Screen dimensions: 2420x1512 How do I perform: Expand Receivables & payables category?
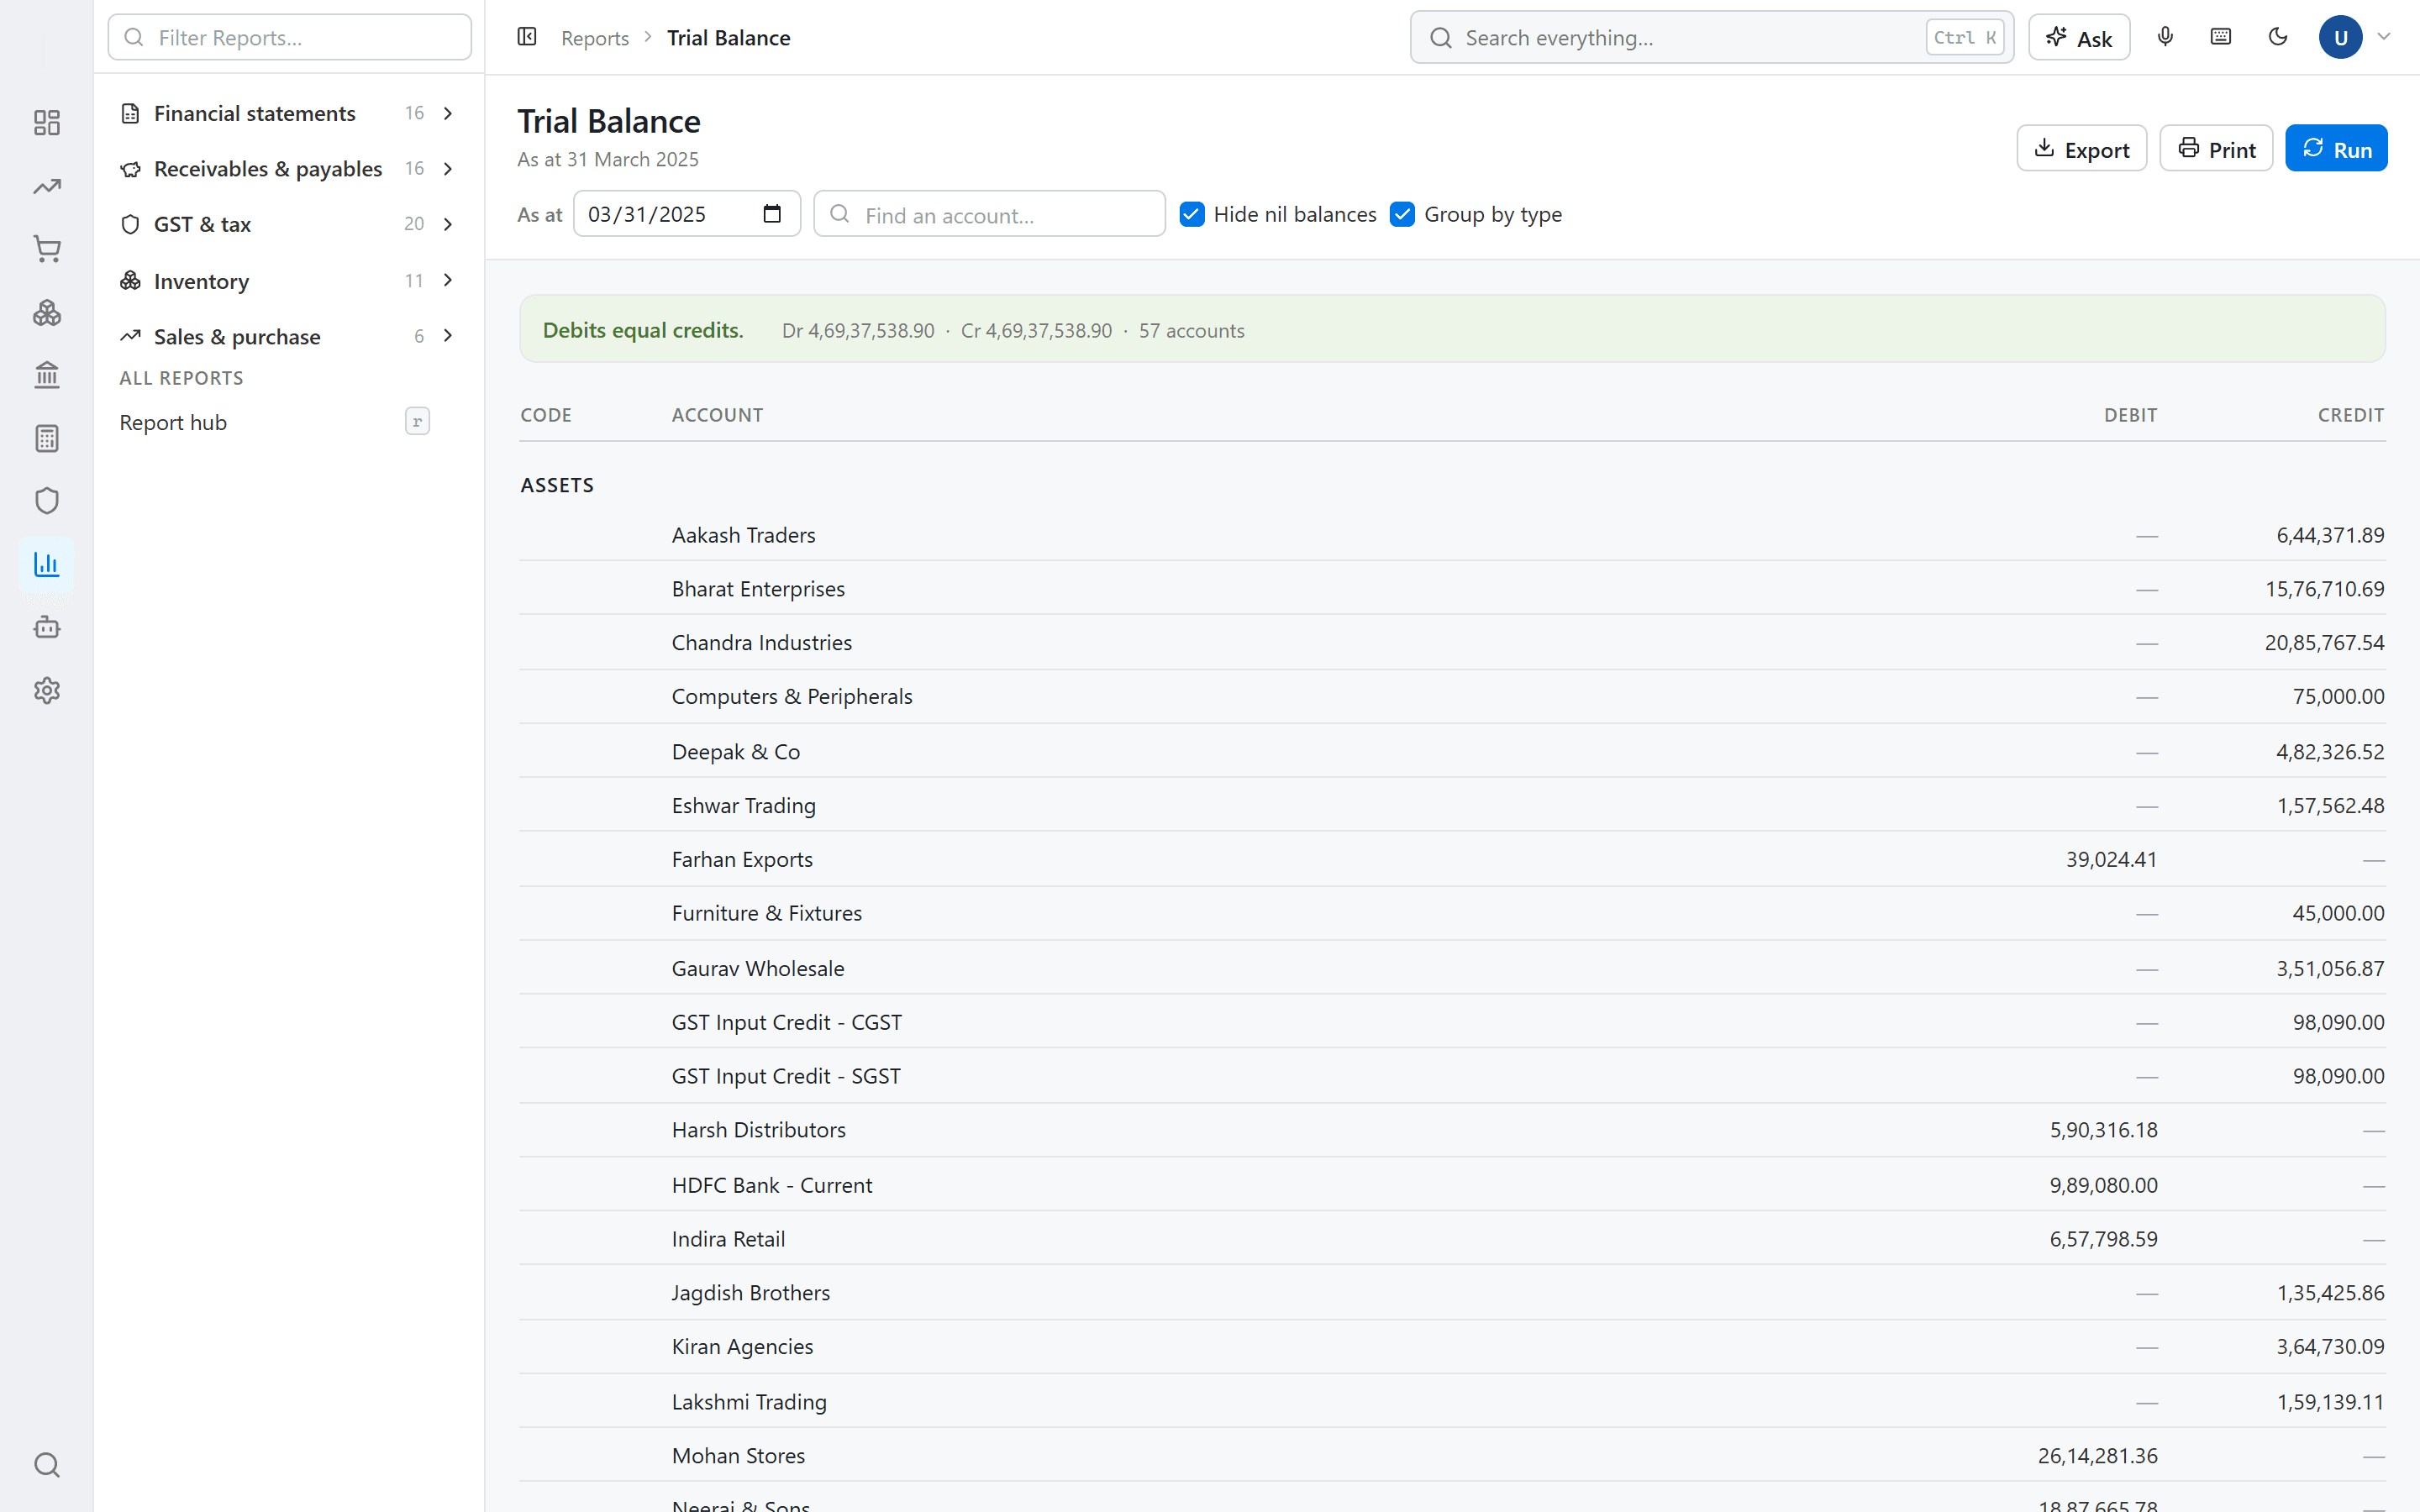[x=289, y=168]
